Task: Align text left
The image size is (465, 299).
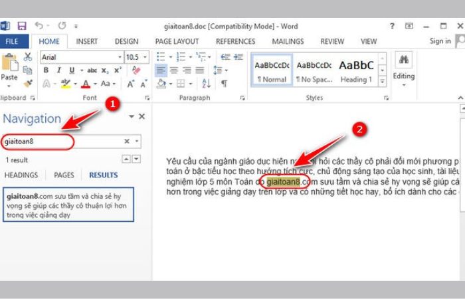Action: pos(161,70)
